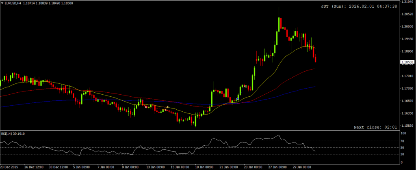The height and width of the screenshot is (170, 416).
Task: Open the chart menu triangle beside EURUSD,H4
Action: coord(2,3)
